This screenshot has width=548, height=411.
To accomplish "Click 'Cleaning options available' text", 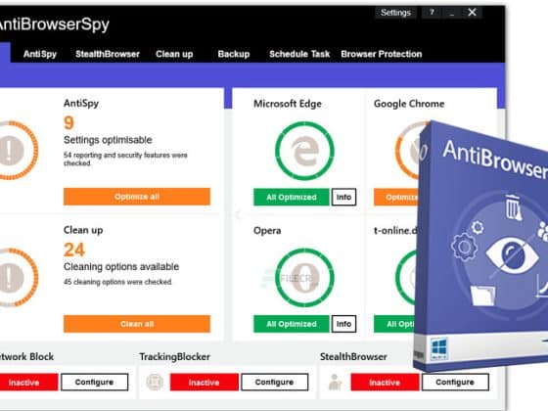I will click(121, 266).
